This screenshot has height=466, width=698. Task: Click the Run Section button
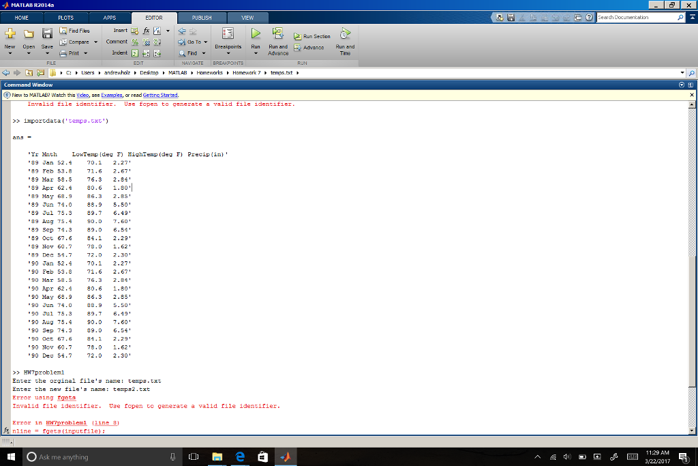click(312, 36)
